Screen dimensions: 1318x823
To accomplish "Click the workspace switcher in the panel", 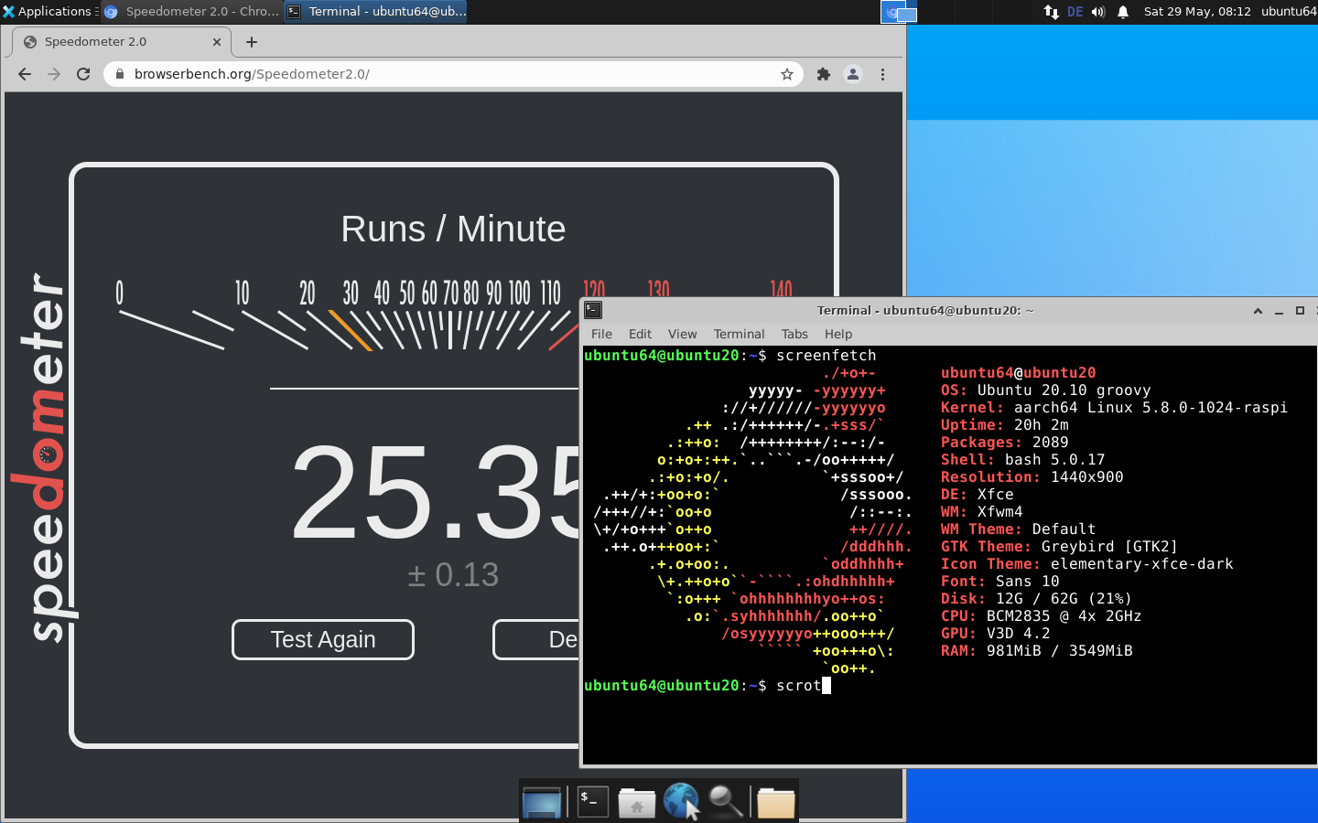I will click(x=899, y=12).
